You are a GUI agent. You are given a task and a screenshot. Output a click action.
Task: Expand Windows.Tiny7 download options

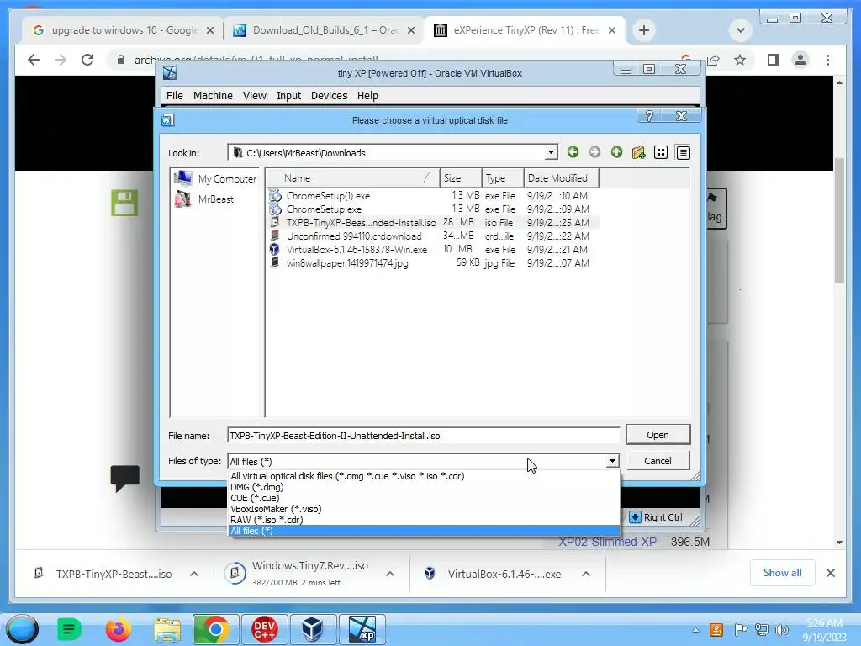point(390,574)
